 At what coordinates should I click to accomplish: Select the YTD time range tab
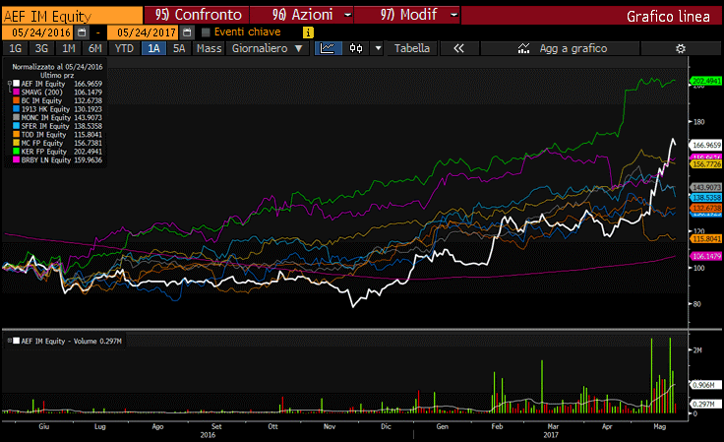click(124, 48)
